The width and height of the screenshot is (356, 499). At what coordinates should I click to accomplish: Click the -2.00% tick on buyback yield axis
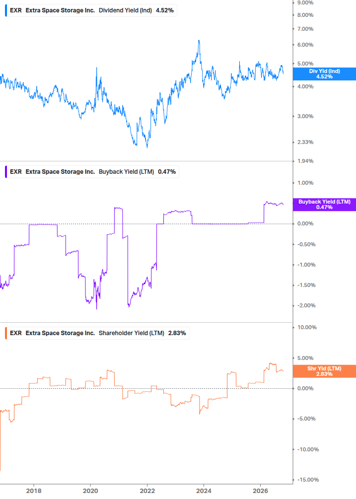point(306,305)
